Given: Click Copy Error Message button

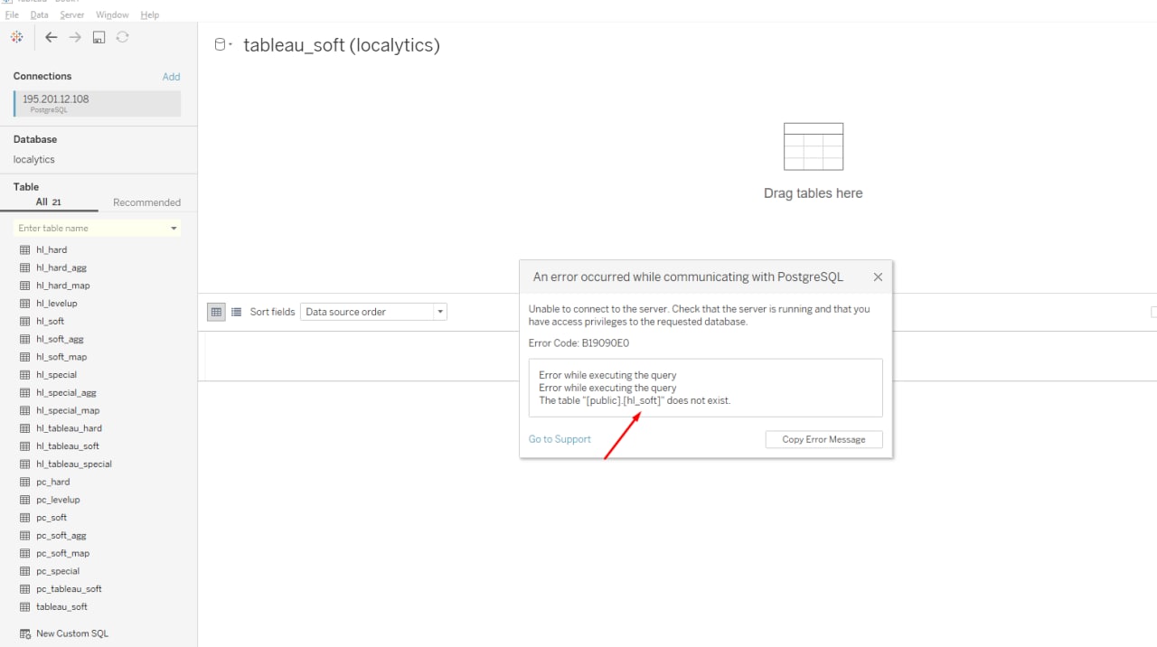Looking at the screenshot, I should point(824,439).
